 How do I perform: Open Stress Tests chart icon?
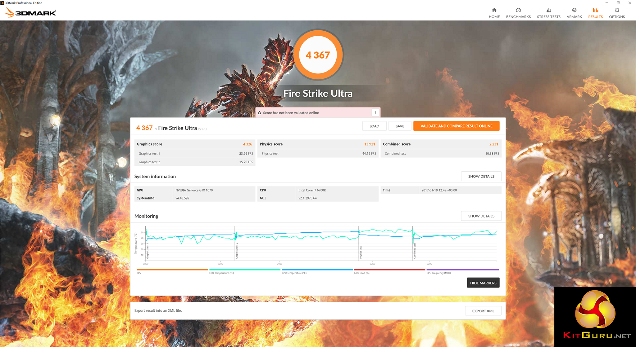pyautogui.click(x=549, y=10)
